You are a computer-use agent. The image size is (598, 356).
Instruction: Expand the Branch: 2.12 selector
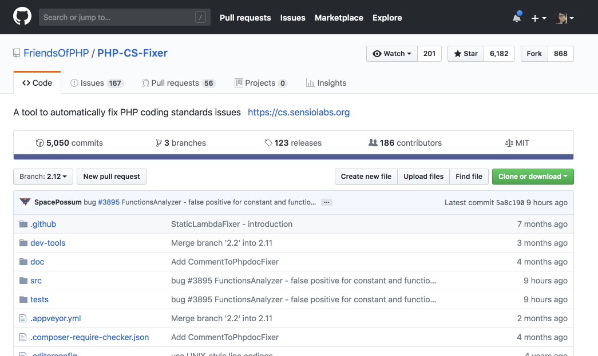[x=43, y=177]
